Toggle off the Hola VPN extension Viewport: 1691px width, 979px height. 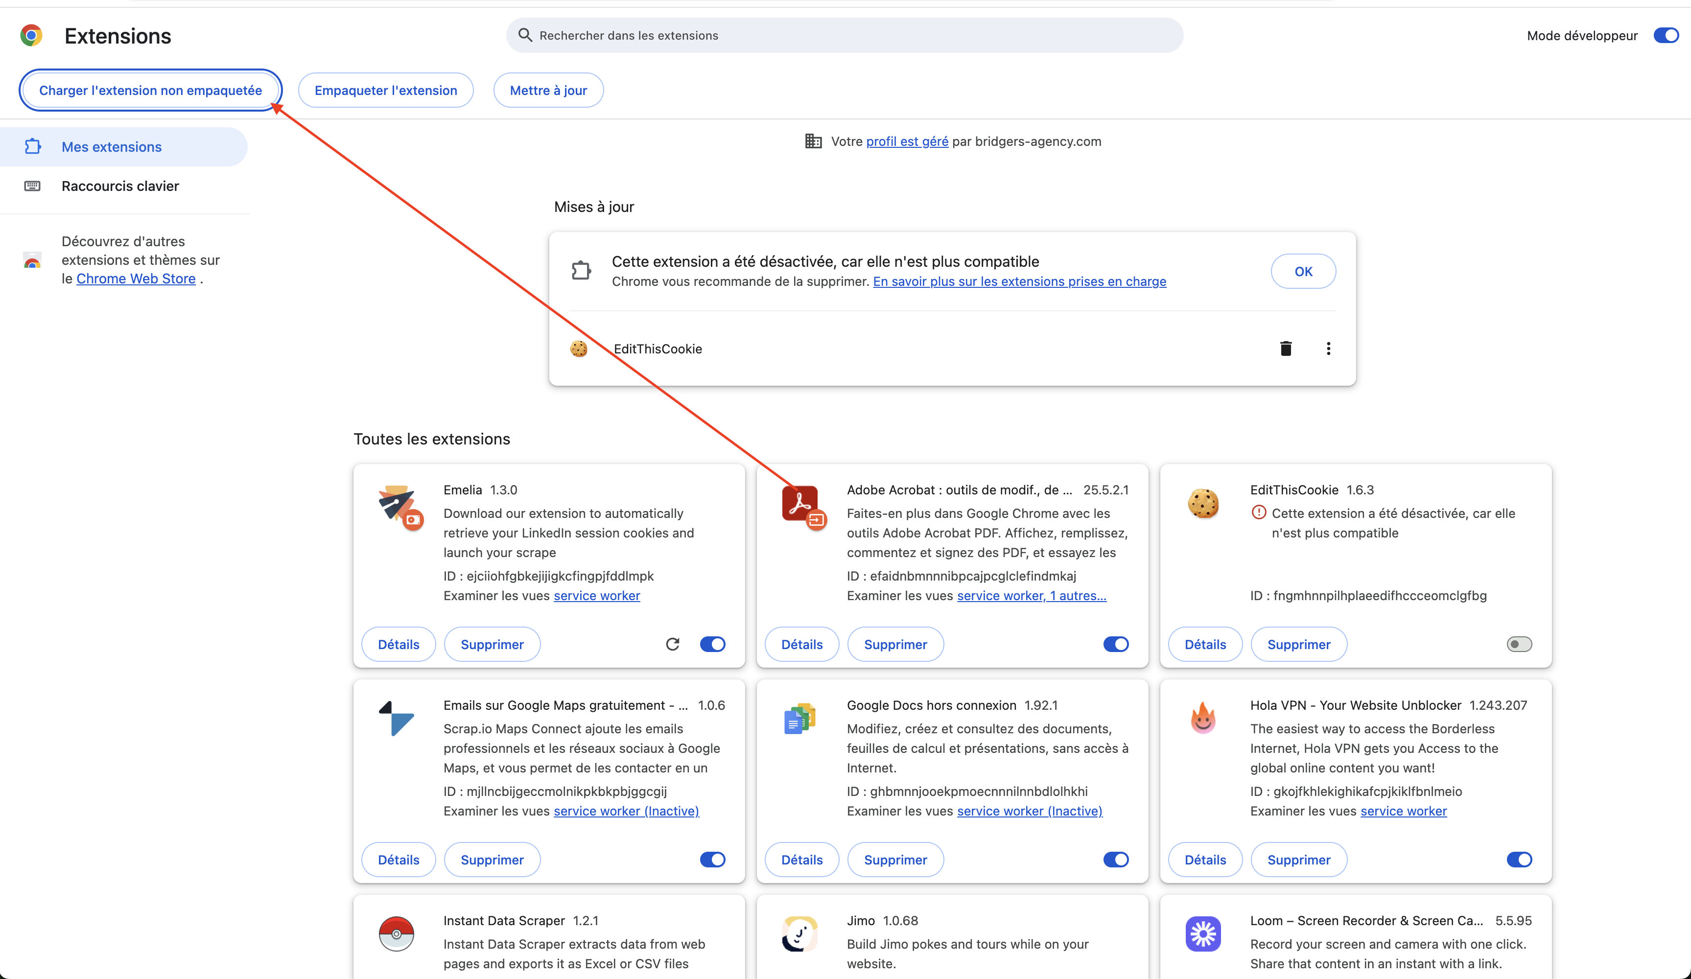pyautogui.click(x=1519, y=860)
